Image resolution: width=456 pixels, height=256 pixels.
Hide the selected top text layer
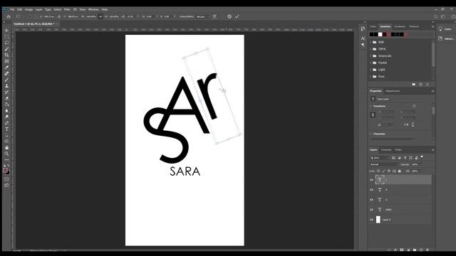tap(371, 180)
